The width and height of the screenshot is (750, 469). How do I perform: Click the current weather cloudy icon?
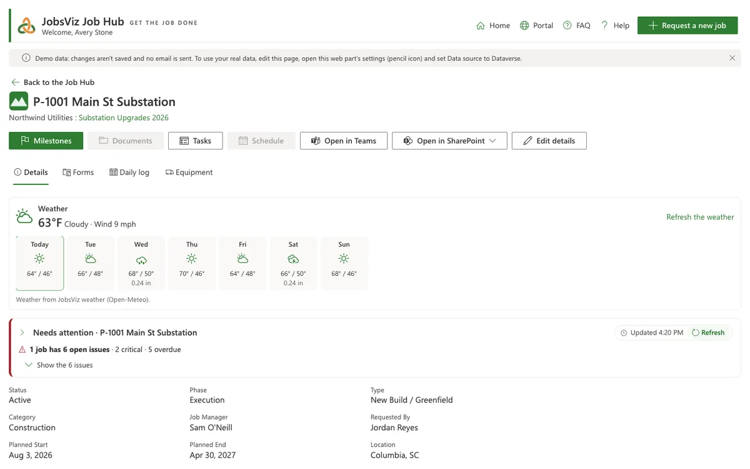tap(24, 217)
